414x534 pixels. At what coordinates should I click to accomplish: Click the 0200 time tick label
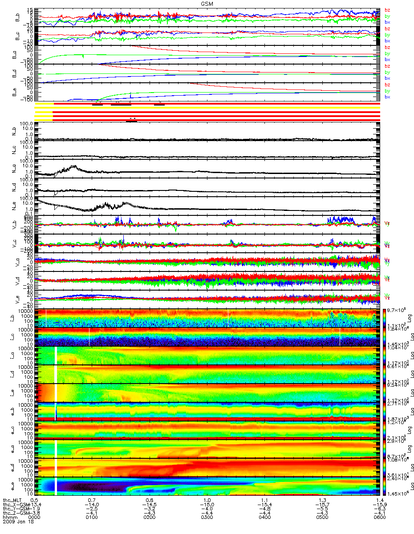[150, 517]
